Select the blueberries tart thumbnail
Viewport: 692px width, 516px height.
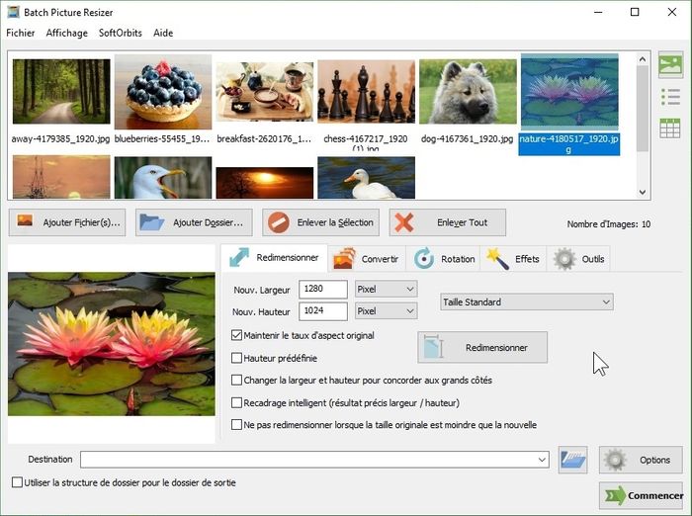162,89
